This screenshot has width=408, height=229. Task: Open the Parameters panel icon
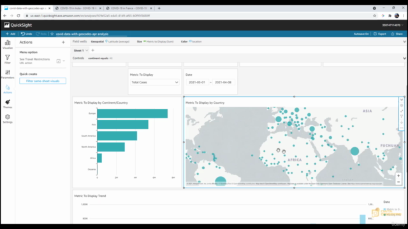pyautogui.click(x=8, y=74)
